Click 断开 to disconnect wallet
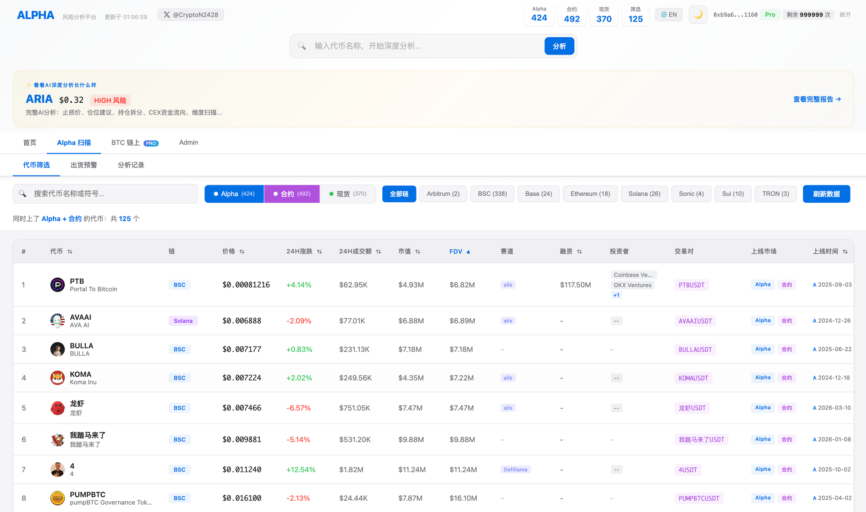This screenshot has height=512, width=866. 845,15
